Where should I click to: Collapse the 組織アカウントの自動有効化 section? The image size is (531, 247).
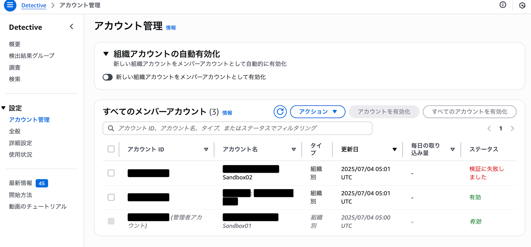[106, 54]
